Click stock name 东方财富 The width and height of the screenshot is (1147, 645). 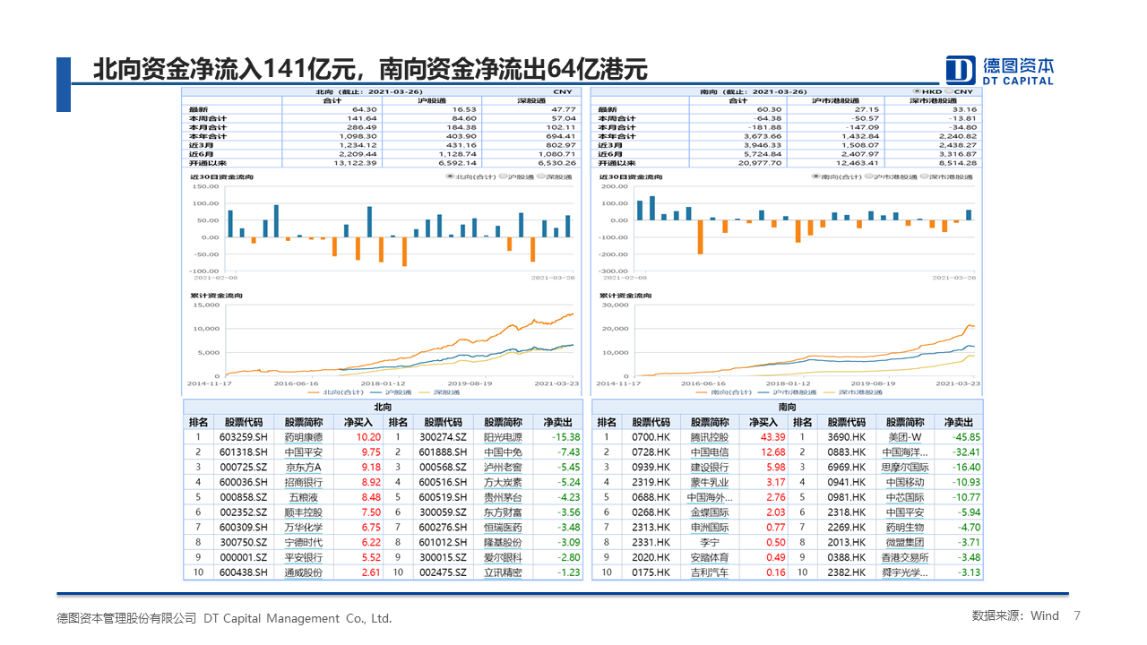tap(503, 512)
